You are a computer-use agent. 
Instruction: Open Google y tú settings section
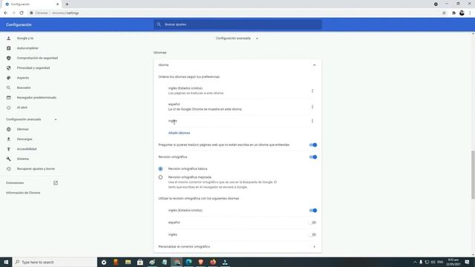25,39
